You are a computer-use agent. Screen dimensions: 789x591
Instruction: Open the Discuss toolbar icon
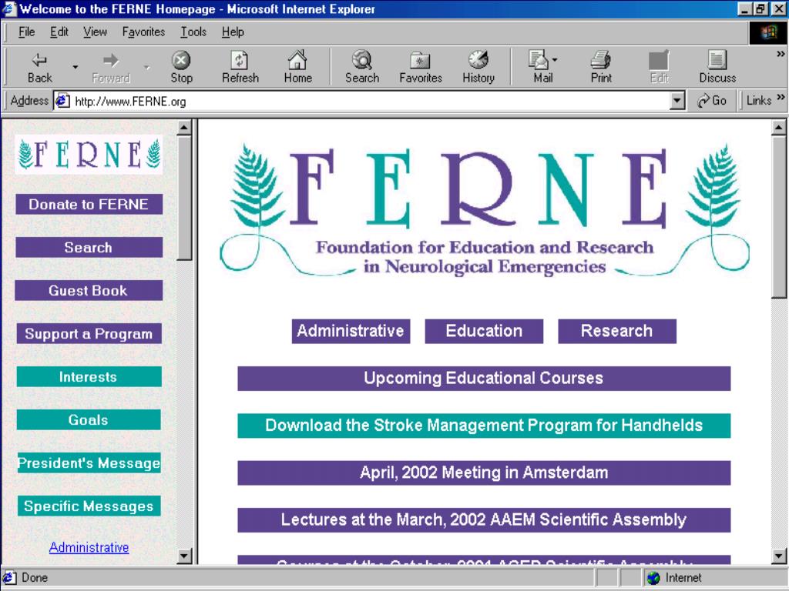(x=717, y=68)
